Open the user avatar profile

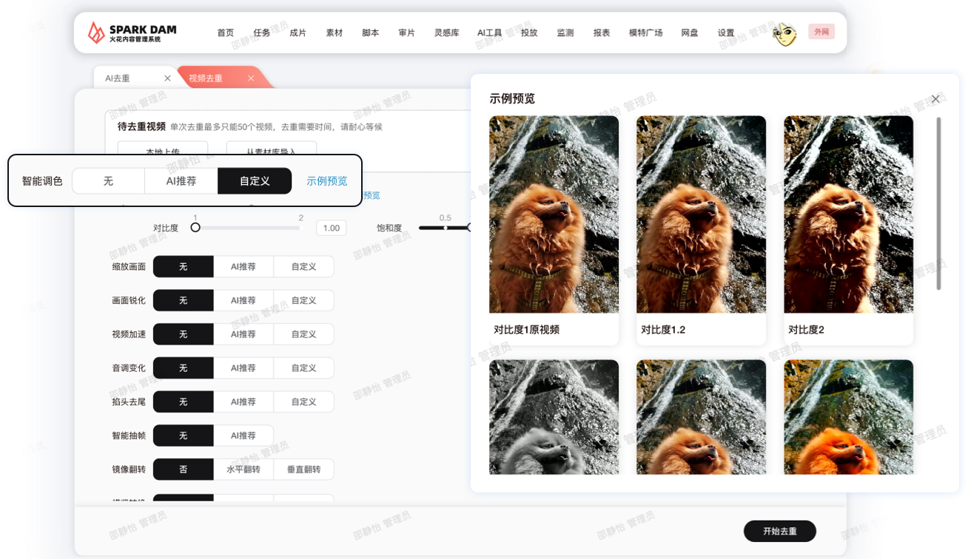coord(784,33)
